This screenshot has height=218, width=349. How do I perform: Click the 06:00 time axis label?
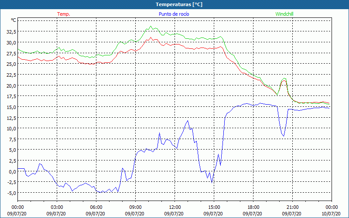click(x=96, y=208)
